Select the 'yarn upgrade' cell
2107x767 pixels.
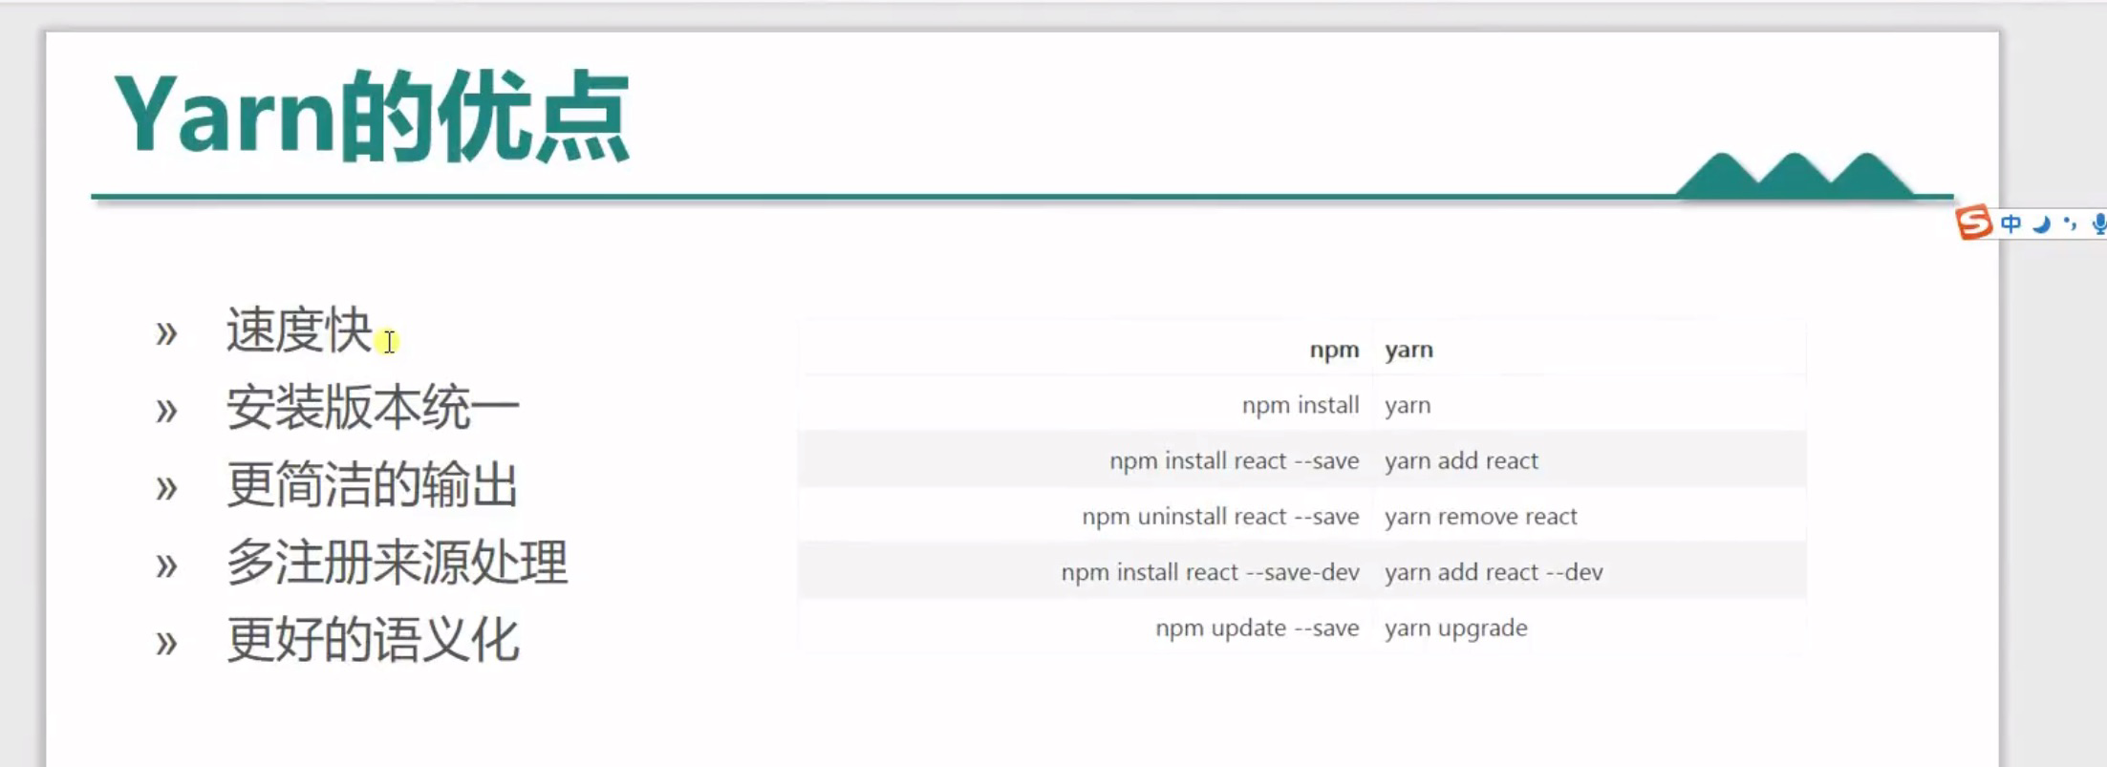tap(1455, 629)
